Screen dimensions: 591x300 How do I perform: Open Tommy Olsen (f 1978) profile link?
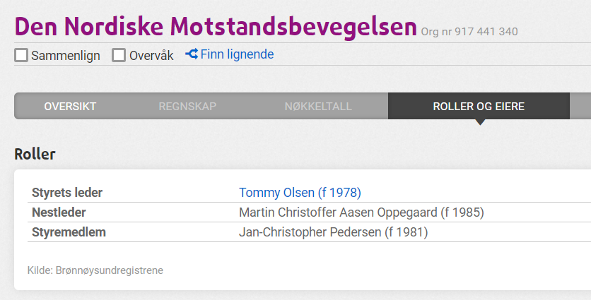click(x=300, y=193)
